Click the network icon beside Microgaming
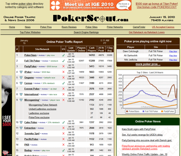The width and height of the screenshot is (181, 156). (x=21, y=100)
